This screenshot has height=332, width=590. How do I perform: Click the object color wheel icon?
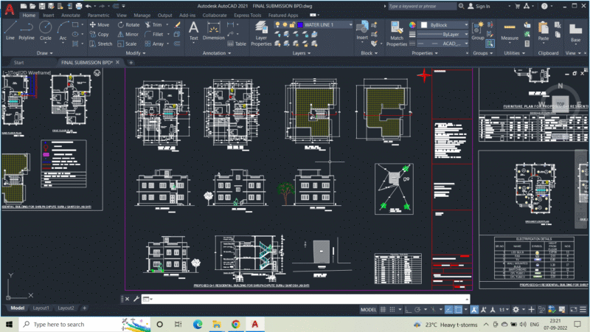pos(412,25)
